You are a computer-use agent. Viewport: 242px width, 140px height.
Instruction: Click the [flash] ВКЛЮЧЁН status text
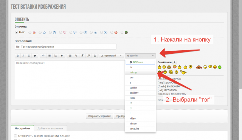click(x=169, y=86)
